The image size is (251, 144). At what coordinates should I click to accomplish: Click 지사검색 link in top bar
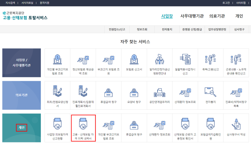click(x=10, y=3)
